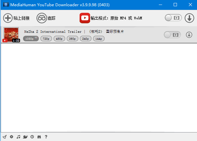Toggle the NeZha 2 trailer video switch

pos(172,35)
